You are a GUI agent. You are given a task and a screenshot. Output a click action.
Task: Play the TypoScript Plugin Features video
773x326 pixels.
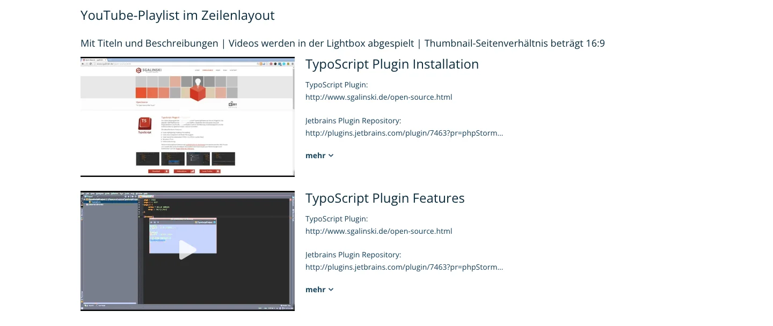click(187, 250)
